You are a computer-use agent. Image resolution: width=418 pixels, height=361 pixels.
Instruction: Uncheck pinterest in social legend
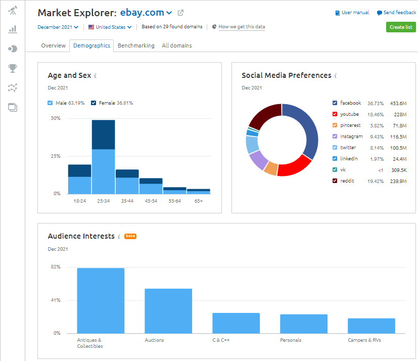[335, 125]
